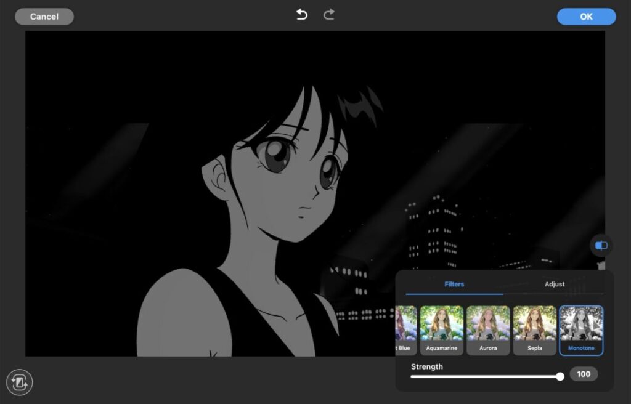The image size is (631, 404).
Task: Switch to the Adjust tab
Action: [x=554, y=285]
